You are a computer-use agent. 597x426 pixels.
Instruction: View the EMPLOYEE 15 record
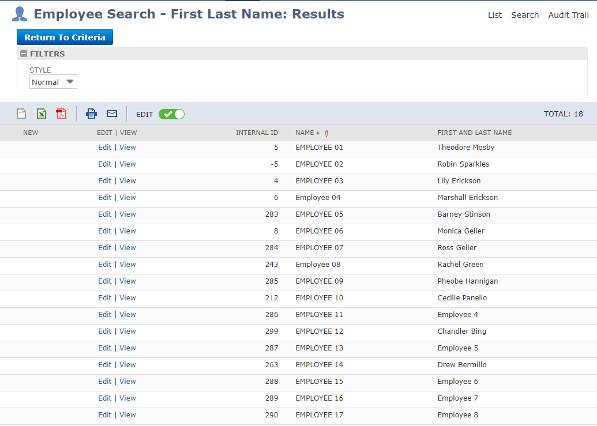(x=127, y=382)
